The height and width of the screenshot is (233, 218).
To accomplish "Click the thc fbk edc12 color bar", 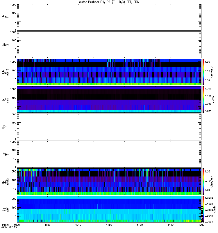I will [x=203, y=182].
